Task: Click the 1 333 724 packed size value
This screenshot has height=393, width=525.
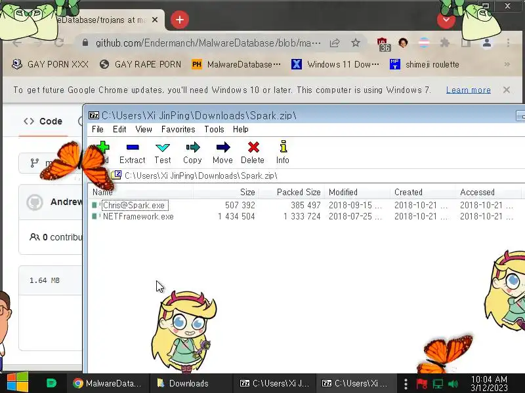Action: click(302, 217)
